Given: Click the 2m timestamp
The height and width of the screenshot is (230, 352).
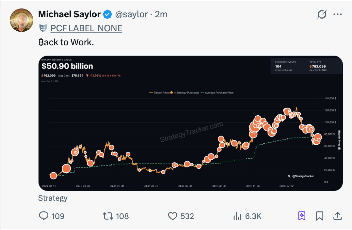Looking at the screenshot, I should [161, 14].
